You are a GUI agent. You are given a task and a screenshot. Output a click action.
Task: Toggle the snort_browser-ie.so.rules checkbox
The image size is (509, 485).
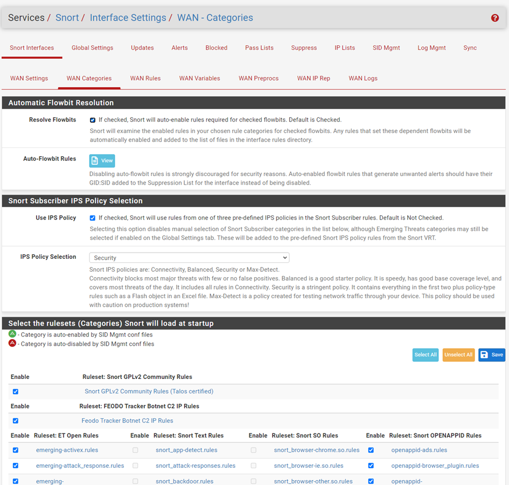pyautogui.click(x=254, y=466)
